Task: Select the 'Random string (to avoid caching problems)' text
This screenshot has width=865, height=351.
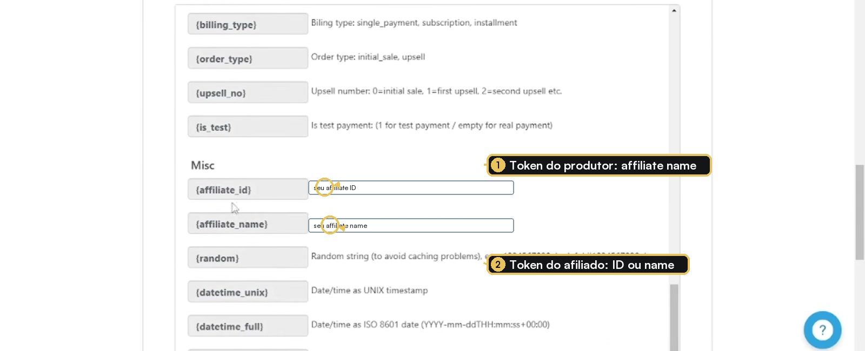Action: click(x=396, y=256)
